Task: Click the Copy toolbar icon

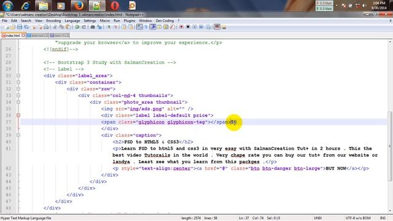Action: (61, 27)
